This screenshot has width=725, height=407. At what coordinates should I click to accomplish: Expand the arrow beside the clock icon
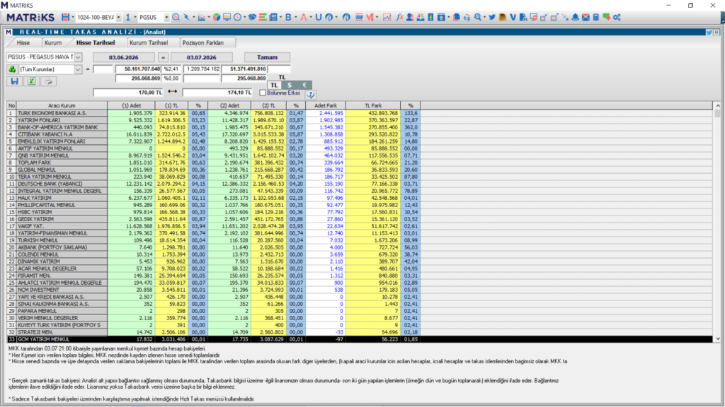tap(244, 17)
